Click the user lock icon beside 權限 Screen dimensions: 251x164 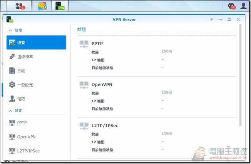(x=12, y=98)
